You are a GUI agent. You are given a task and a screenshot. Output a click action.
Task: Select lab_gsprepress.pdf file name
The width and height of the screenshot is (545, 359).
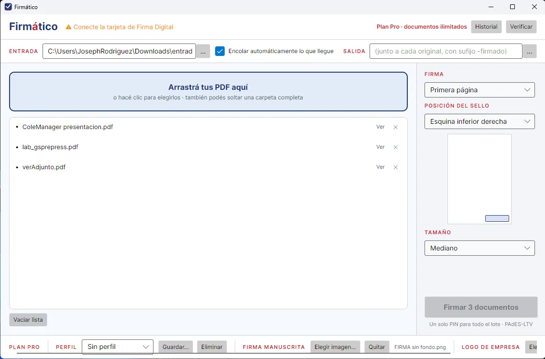tap(50, 147)
